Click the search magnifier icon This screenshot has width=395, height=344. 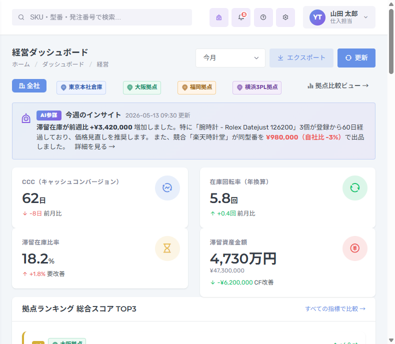tap(21, 17)
